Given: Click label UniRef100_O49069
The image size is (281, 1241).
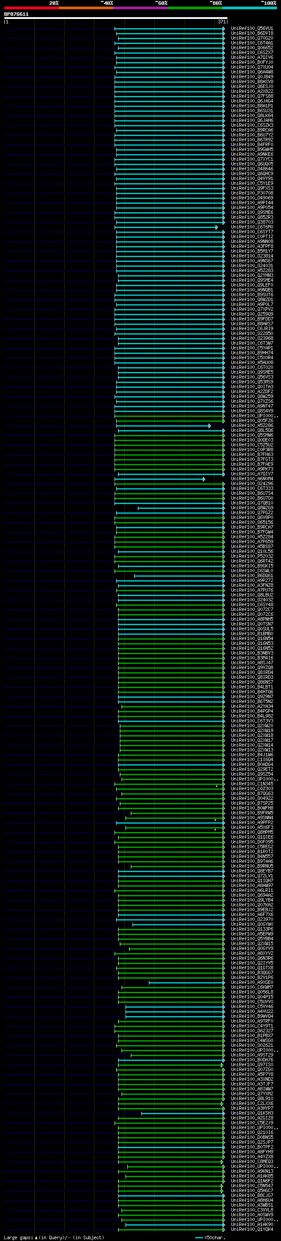Looking at the screenshot, I should pyautogui.click(x=252, y=198).
